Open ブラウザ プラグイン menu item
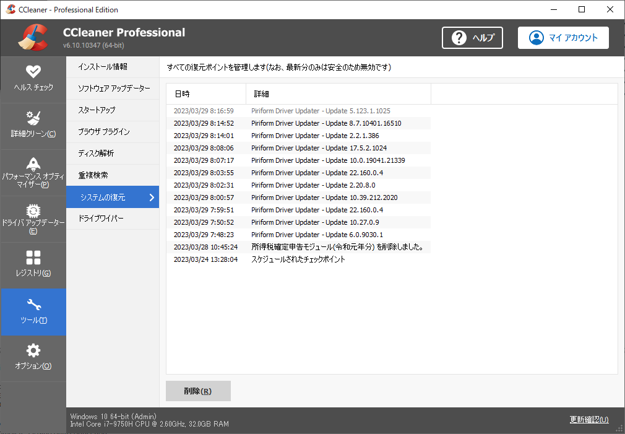This screenshot has height=434, width=625. (x=113, y=132)
